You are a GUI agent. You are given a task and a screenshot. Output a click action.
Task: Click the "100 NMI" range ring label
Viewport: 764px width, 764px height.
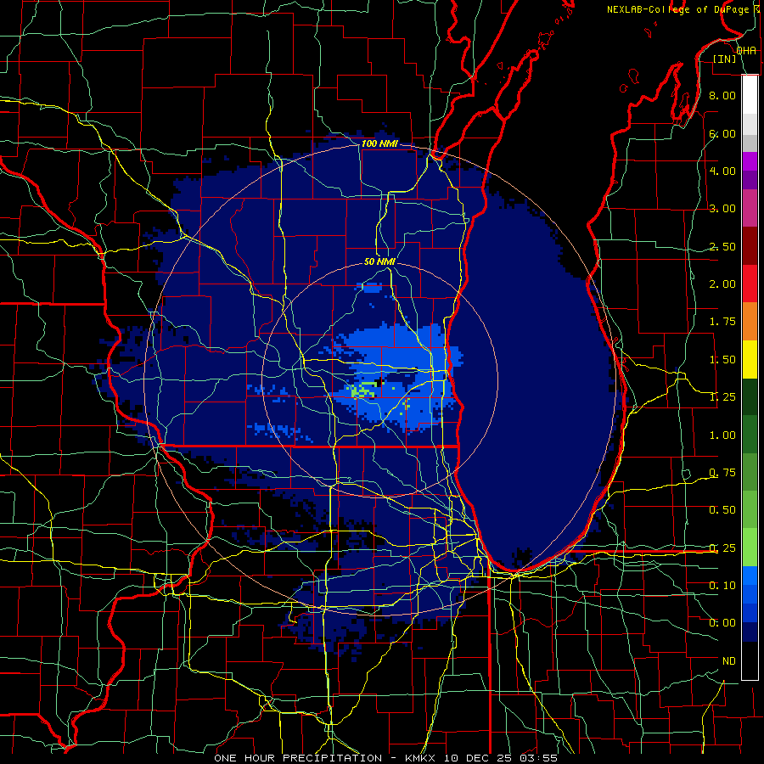379,143
